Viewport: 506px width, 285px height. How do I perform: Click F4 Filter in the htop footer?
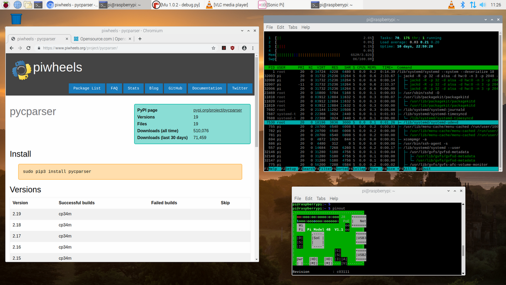pos(323,169)
